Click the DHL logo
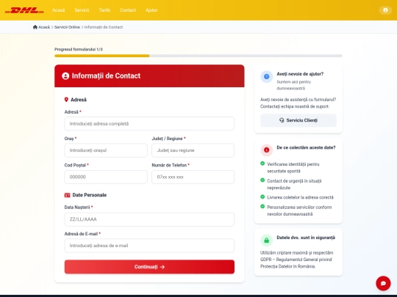Screen dimensions: 397x297 pos(24,10)
